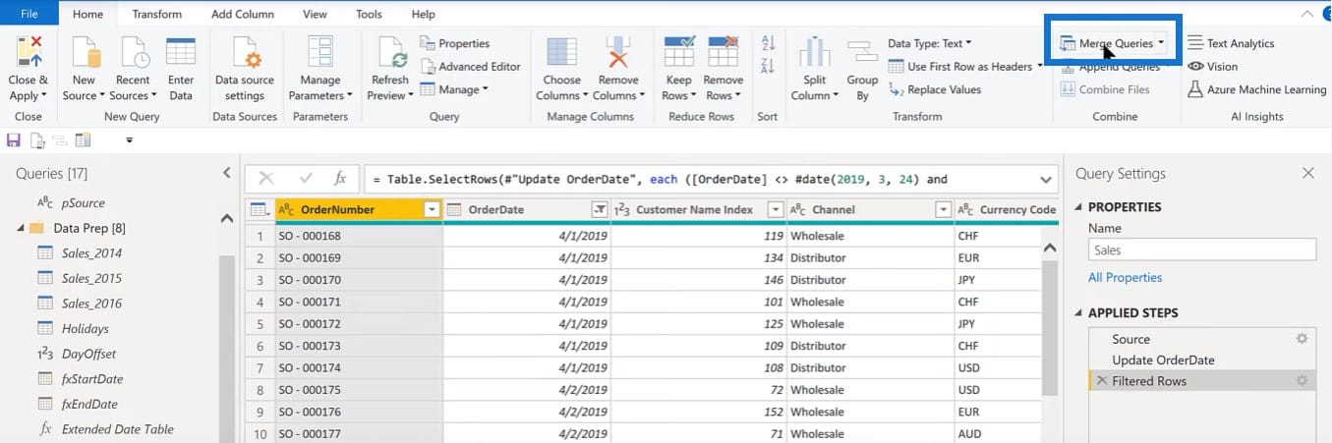
Task: Expand the Data Type: Text dropdown
Action: (930, 43)
